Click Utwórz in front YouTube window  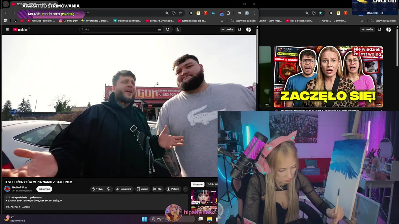coord(227,30)
